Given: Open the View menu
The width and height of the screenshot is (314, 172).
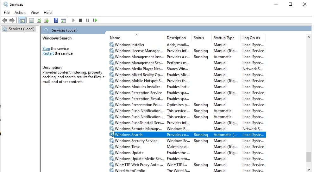Looking at the screenshot, I should pyautogui.click(x=35, y=13).
